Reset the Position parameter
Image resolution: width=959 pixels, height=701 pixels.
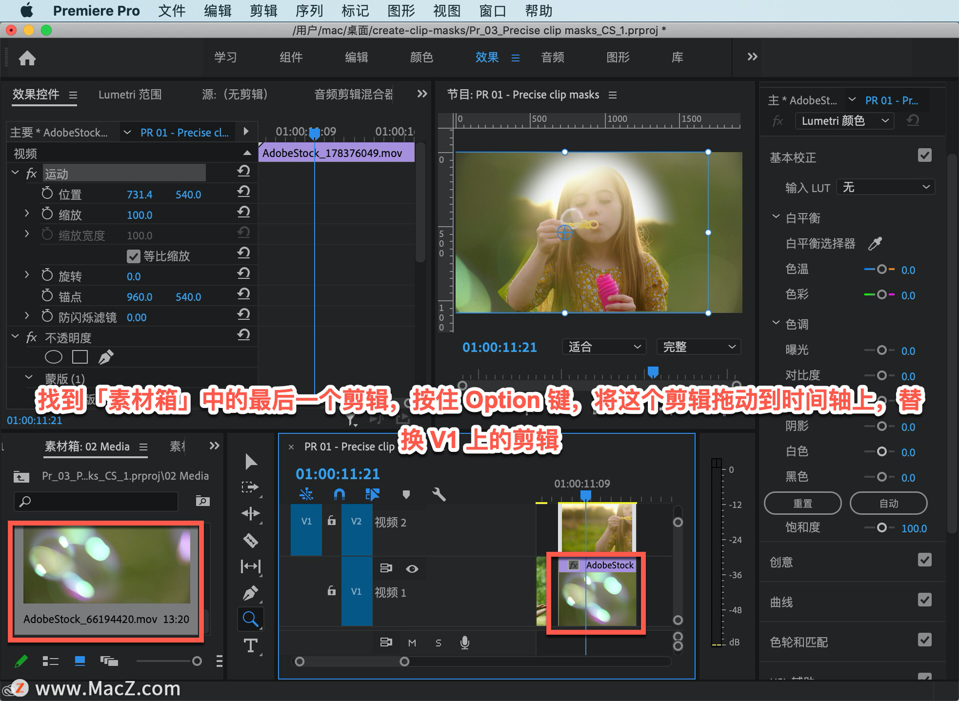(x=243, y=192)
